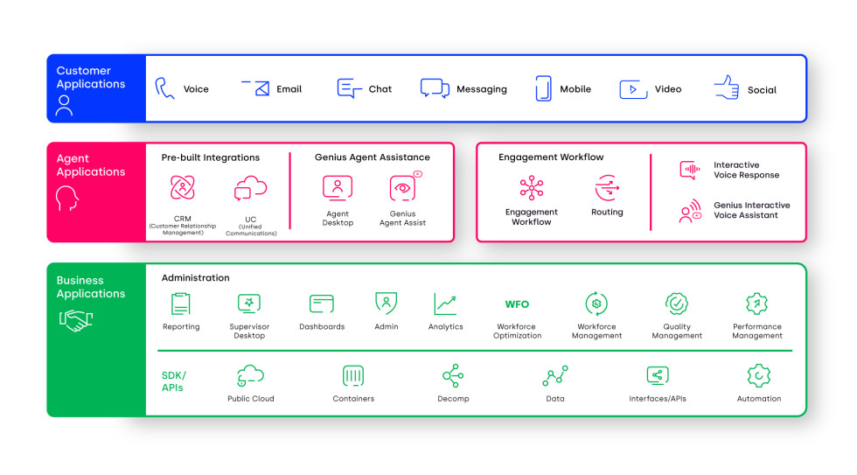Click the Messaging icon

click(435, 88)
